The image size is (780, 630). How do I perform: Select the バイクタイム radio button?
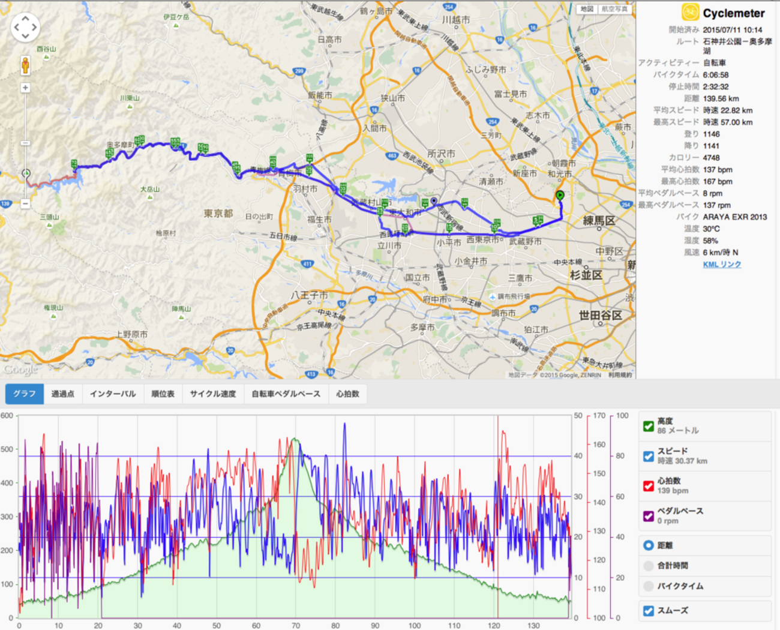pos(648,586)
